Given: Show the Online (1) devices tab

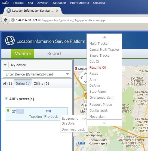Looking at the screenshot, I should [23, 84].
